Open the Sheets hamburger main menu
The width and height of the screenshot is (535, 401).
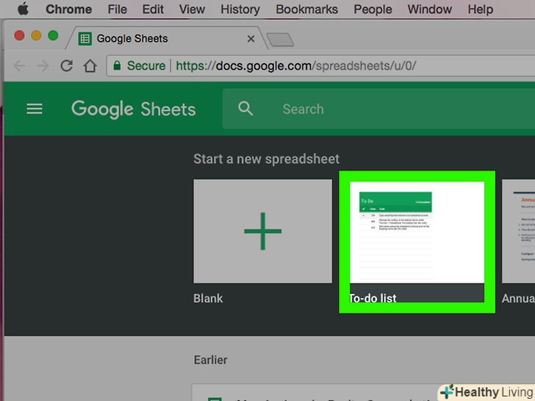pyautogui.click(x=35, y=109)
